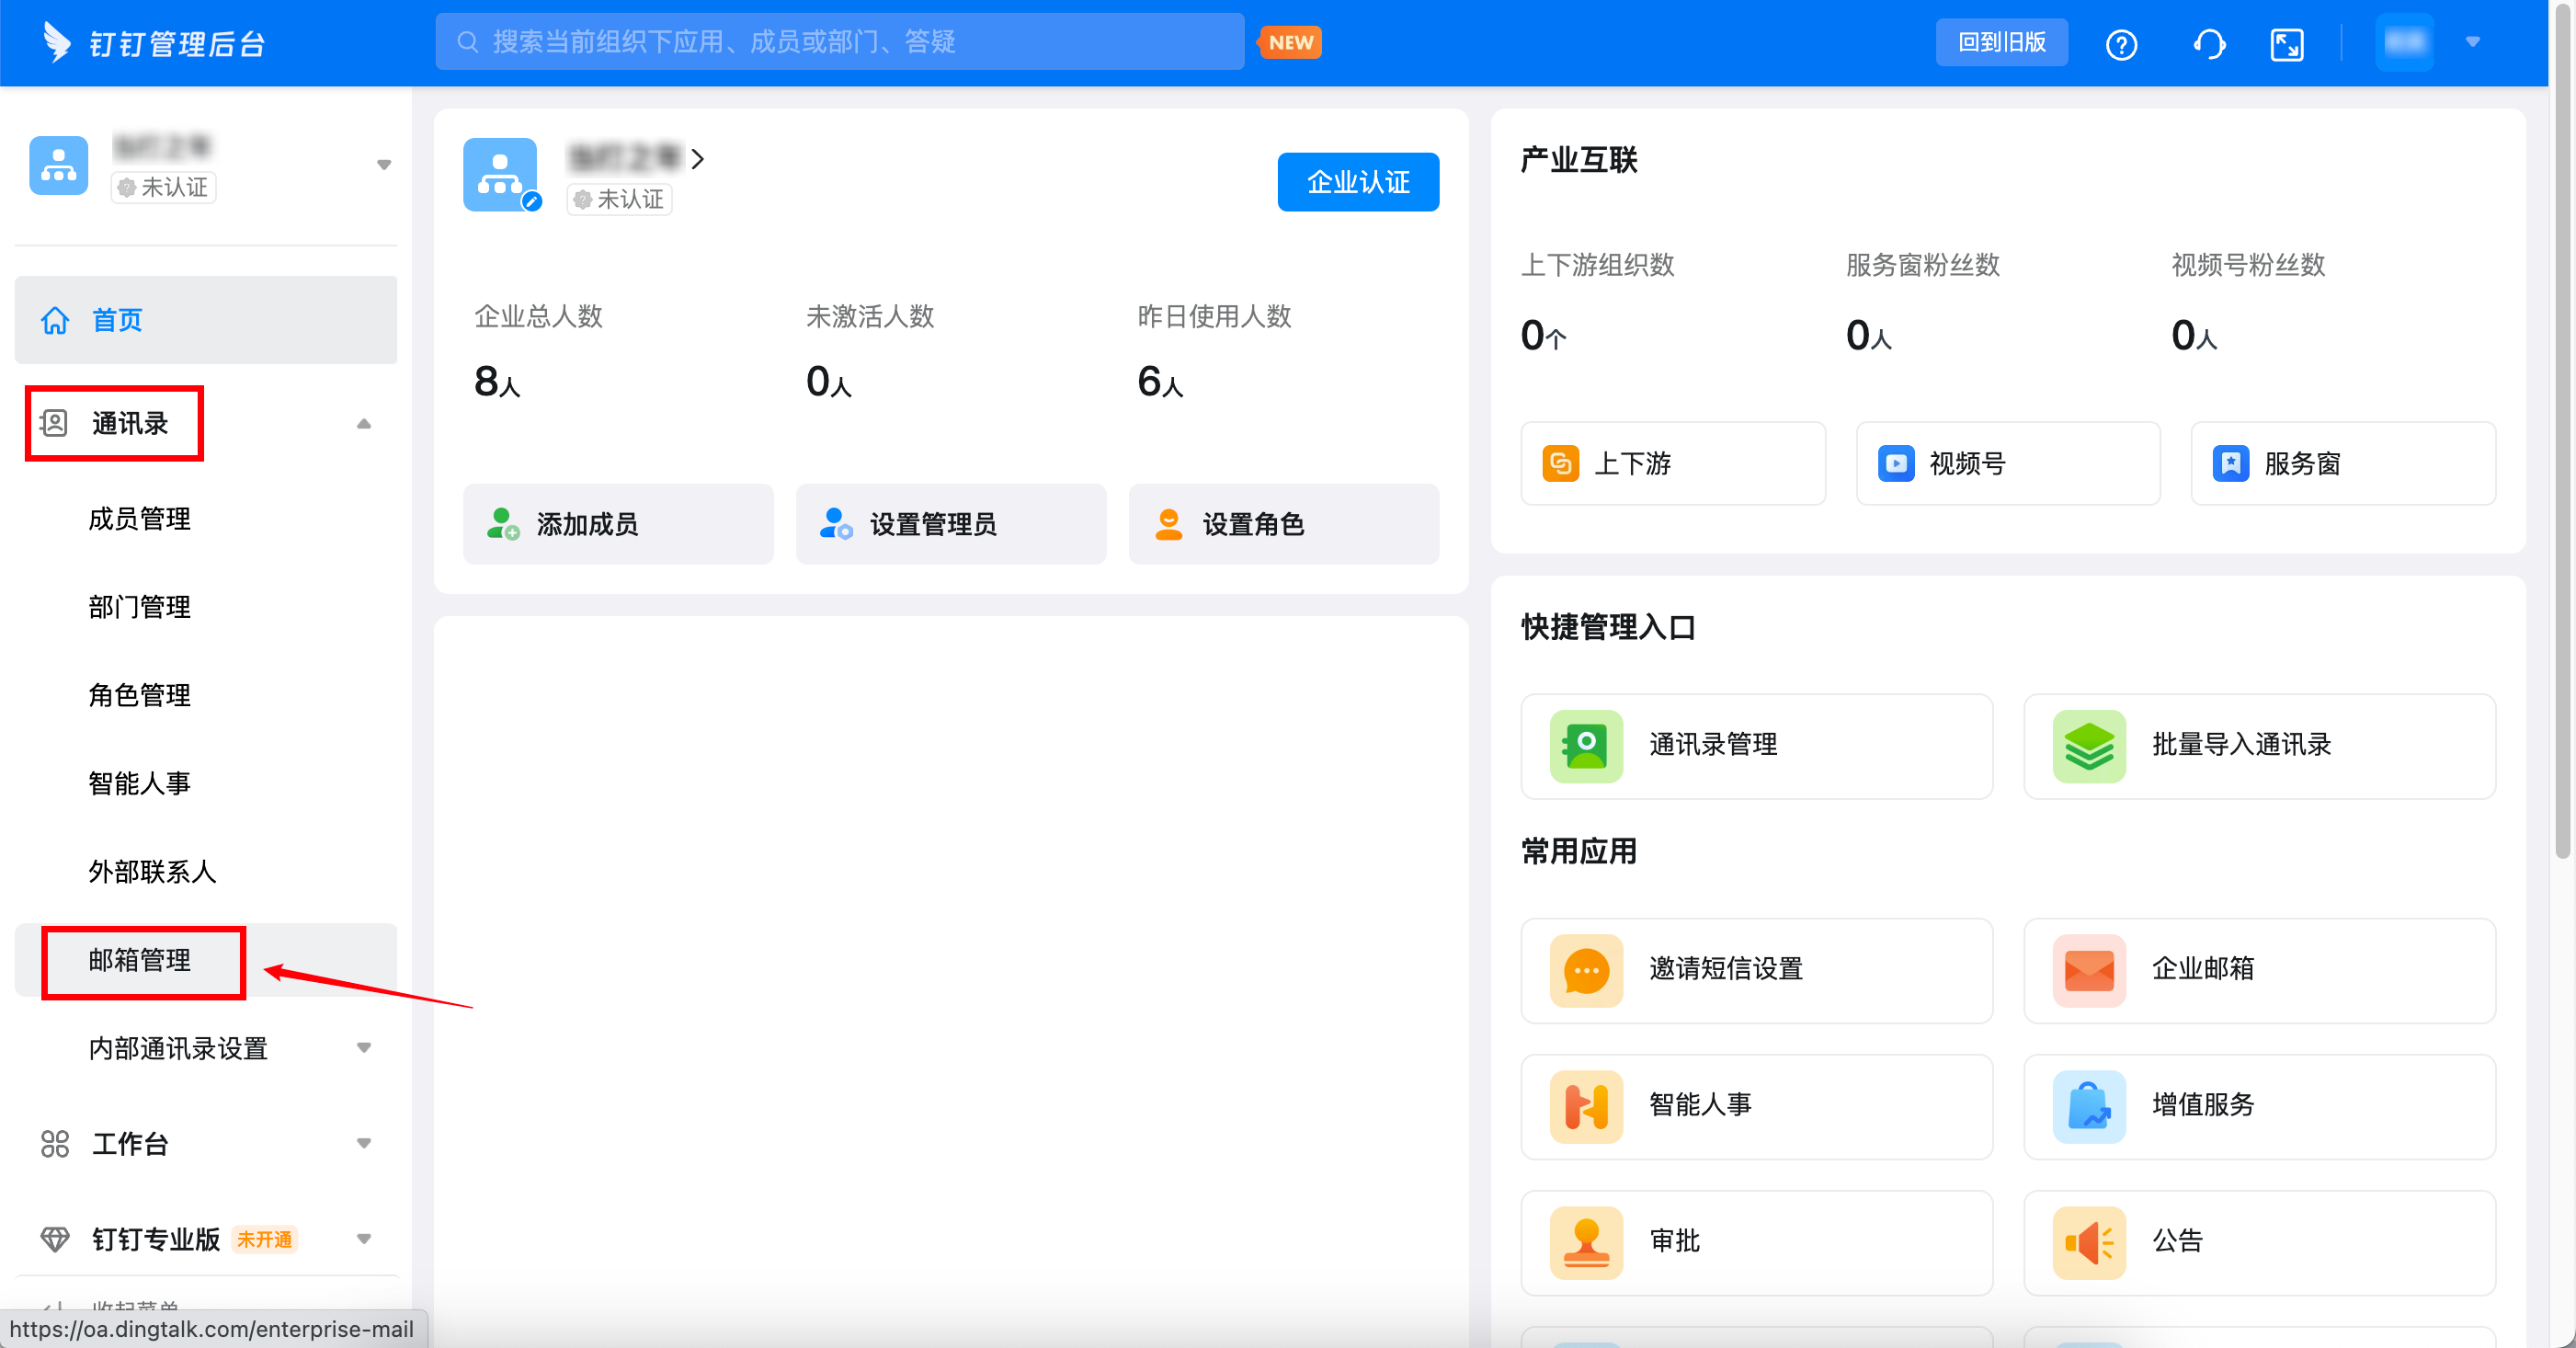Click the 审批 stamp icon
2576x1348 pixels.
point(1586,1242)
